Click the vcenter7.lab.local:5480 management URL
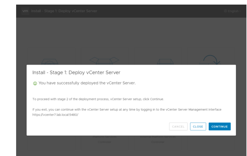Image resolution: width=247 pixels, height=156 pixels. (x=55, y=115)
